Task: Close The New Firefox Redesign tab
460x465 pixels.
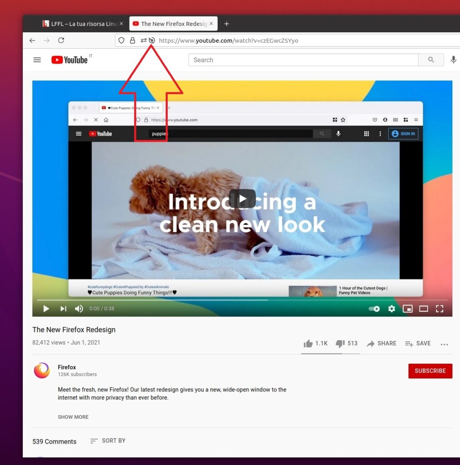Action: pyautogui.click(x=211, y=24)
